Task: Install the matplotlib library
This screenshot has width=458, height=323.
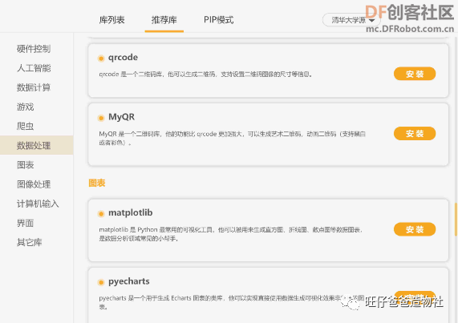Action: 415,229
